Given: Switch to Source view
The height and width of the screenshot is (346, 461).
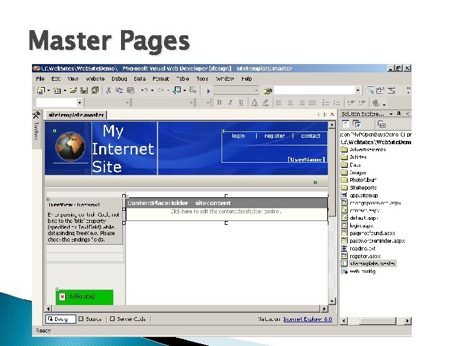Looking at the screenshot, I should (x=90, y=319).
